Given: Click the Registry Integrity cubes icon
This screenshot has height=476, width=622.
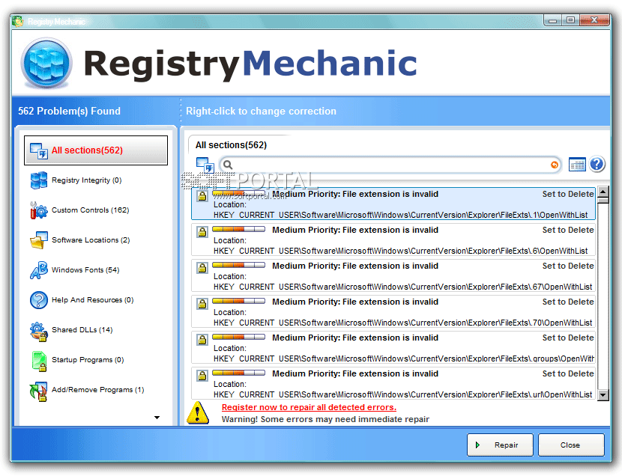Looking at the screenshot, I should pos(39,180).
